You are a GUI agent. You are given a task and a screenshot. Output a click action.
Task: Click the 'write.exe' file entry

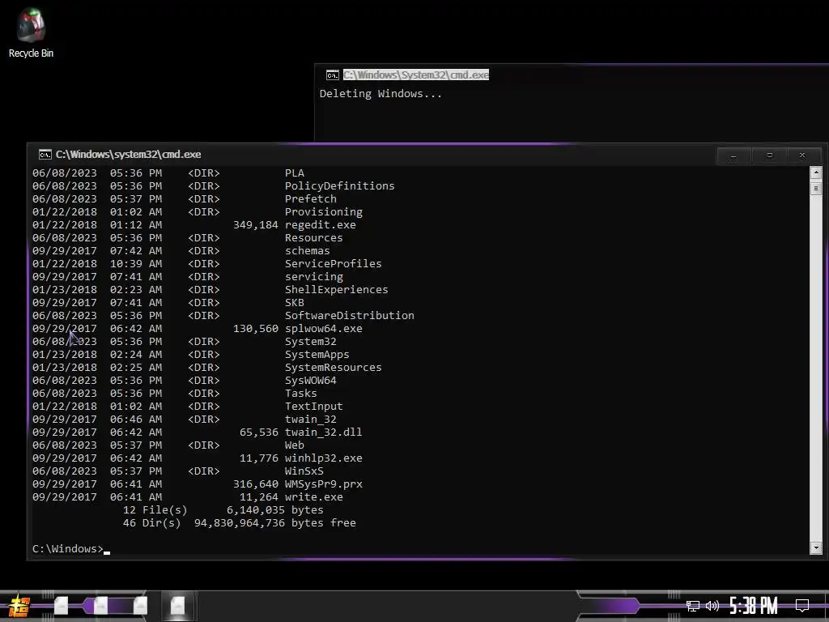(313, 497)
